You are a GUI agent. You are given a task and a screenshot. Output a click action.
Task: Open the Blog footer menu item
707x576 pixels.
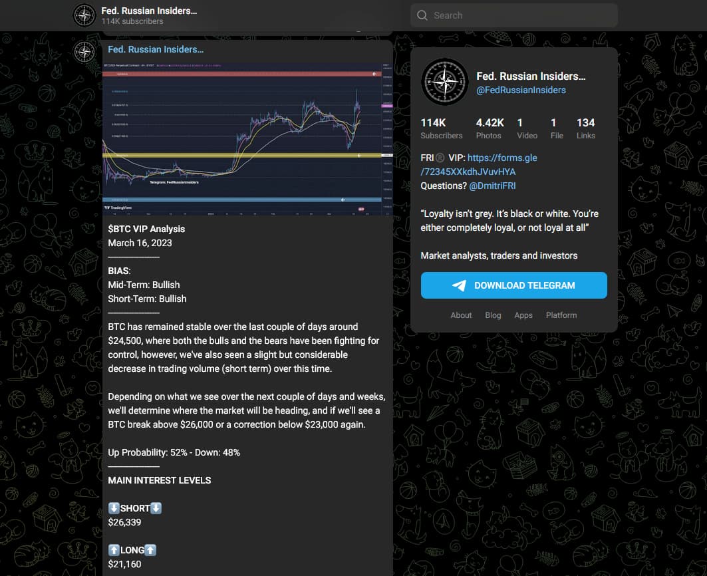[493, 315]
